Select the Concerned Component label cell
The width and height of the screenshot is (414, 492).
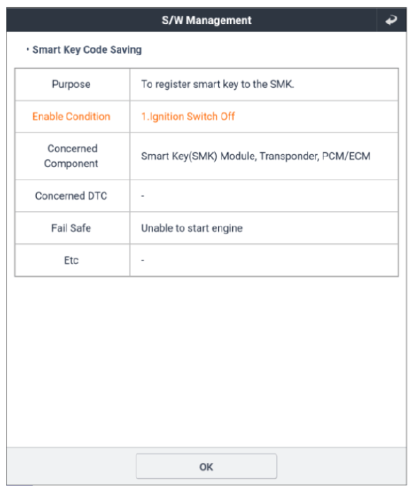(x=72, y=156)
